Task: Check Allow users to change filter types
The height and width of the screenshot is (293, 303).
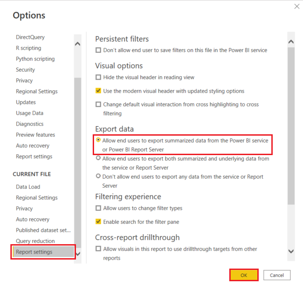Action: [98, 208]
